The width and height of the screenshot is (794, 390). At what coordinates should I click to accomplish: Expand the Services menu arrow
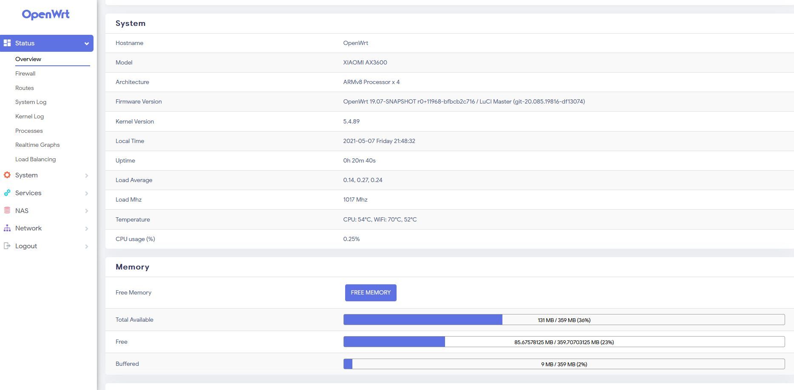click(x=87, y=193)
